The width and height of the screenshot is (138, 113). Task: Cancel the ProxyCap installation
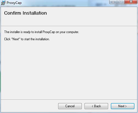point(70,106)
